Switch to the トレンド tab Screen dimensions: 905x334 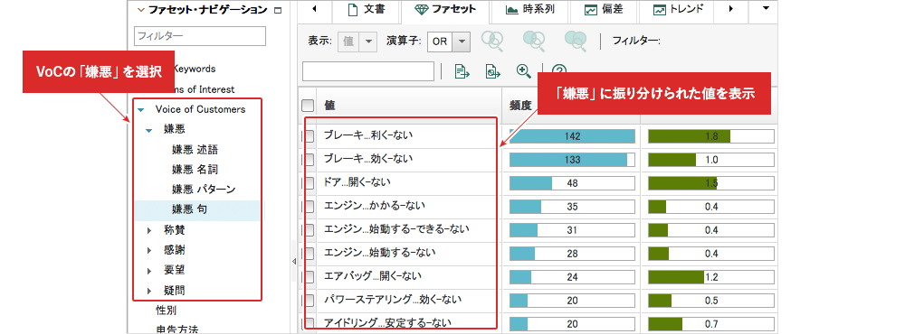pos(679,9)
